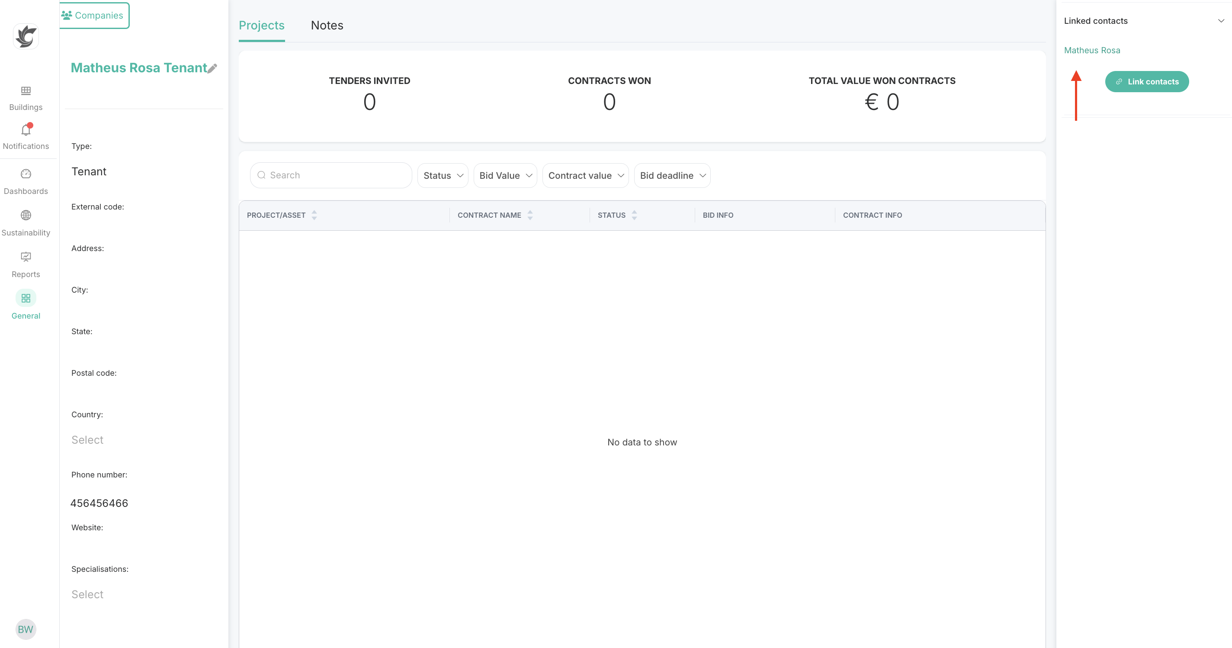Open linked contact Matheus Rosa

point(1092,50)
